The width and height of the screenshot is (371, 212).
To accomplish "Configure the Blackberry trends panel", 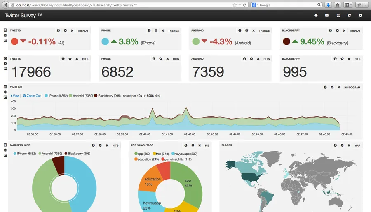I will tap(337, 30).
